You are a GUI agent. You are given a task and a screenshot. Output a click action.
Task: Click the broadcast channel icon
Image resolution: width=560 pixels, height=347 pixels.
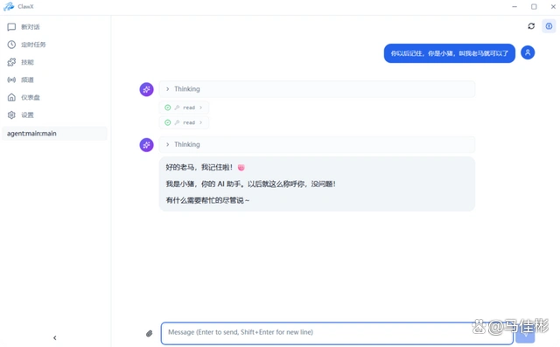coord(11,80)
